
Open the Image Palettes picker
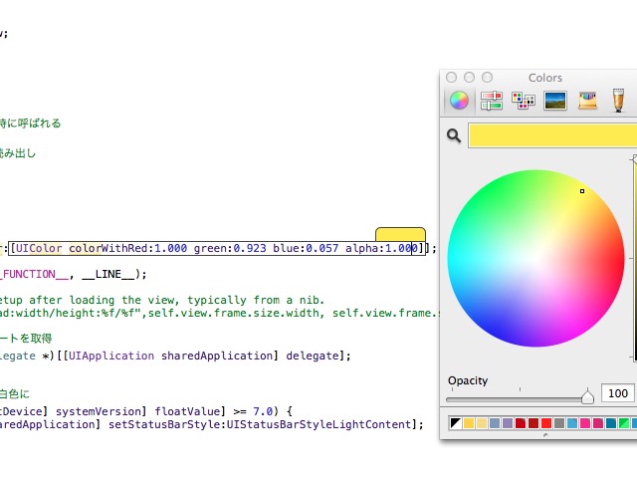(554, 100)
